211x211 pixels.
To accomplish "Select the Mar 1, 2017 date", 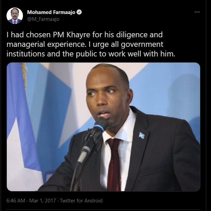I will 42,201.
